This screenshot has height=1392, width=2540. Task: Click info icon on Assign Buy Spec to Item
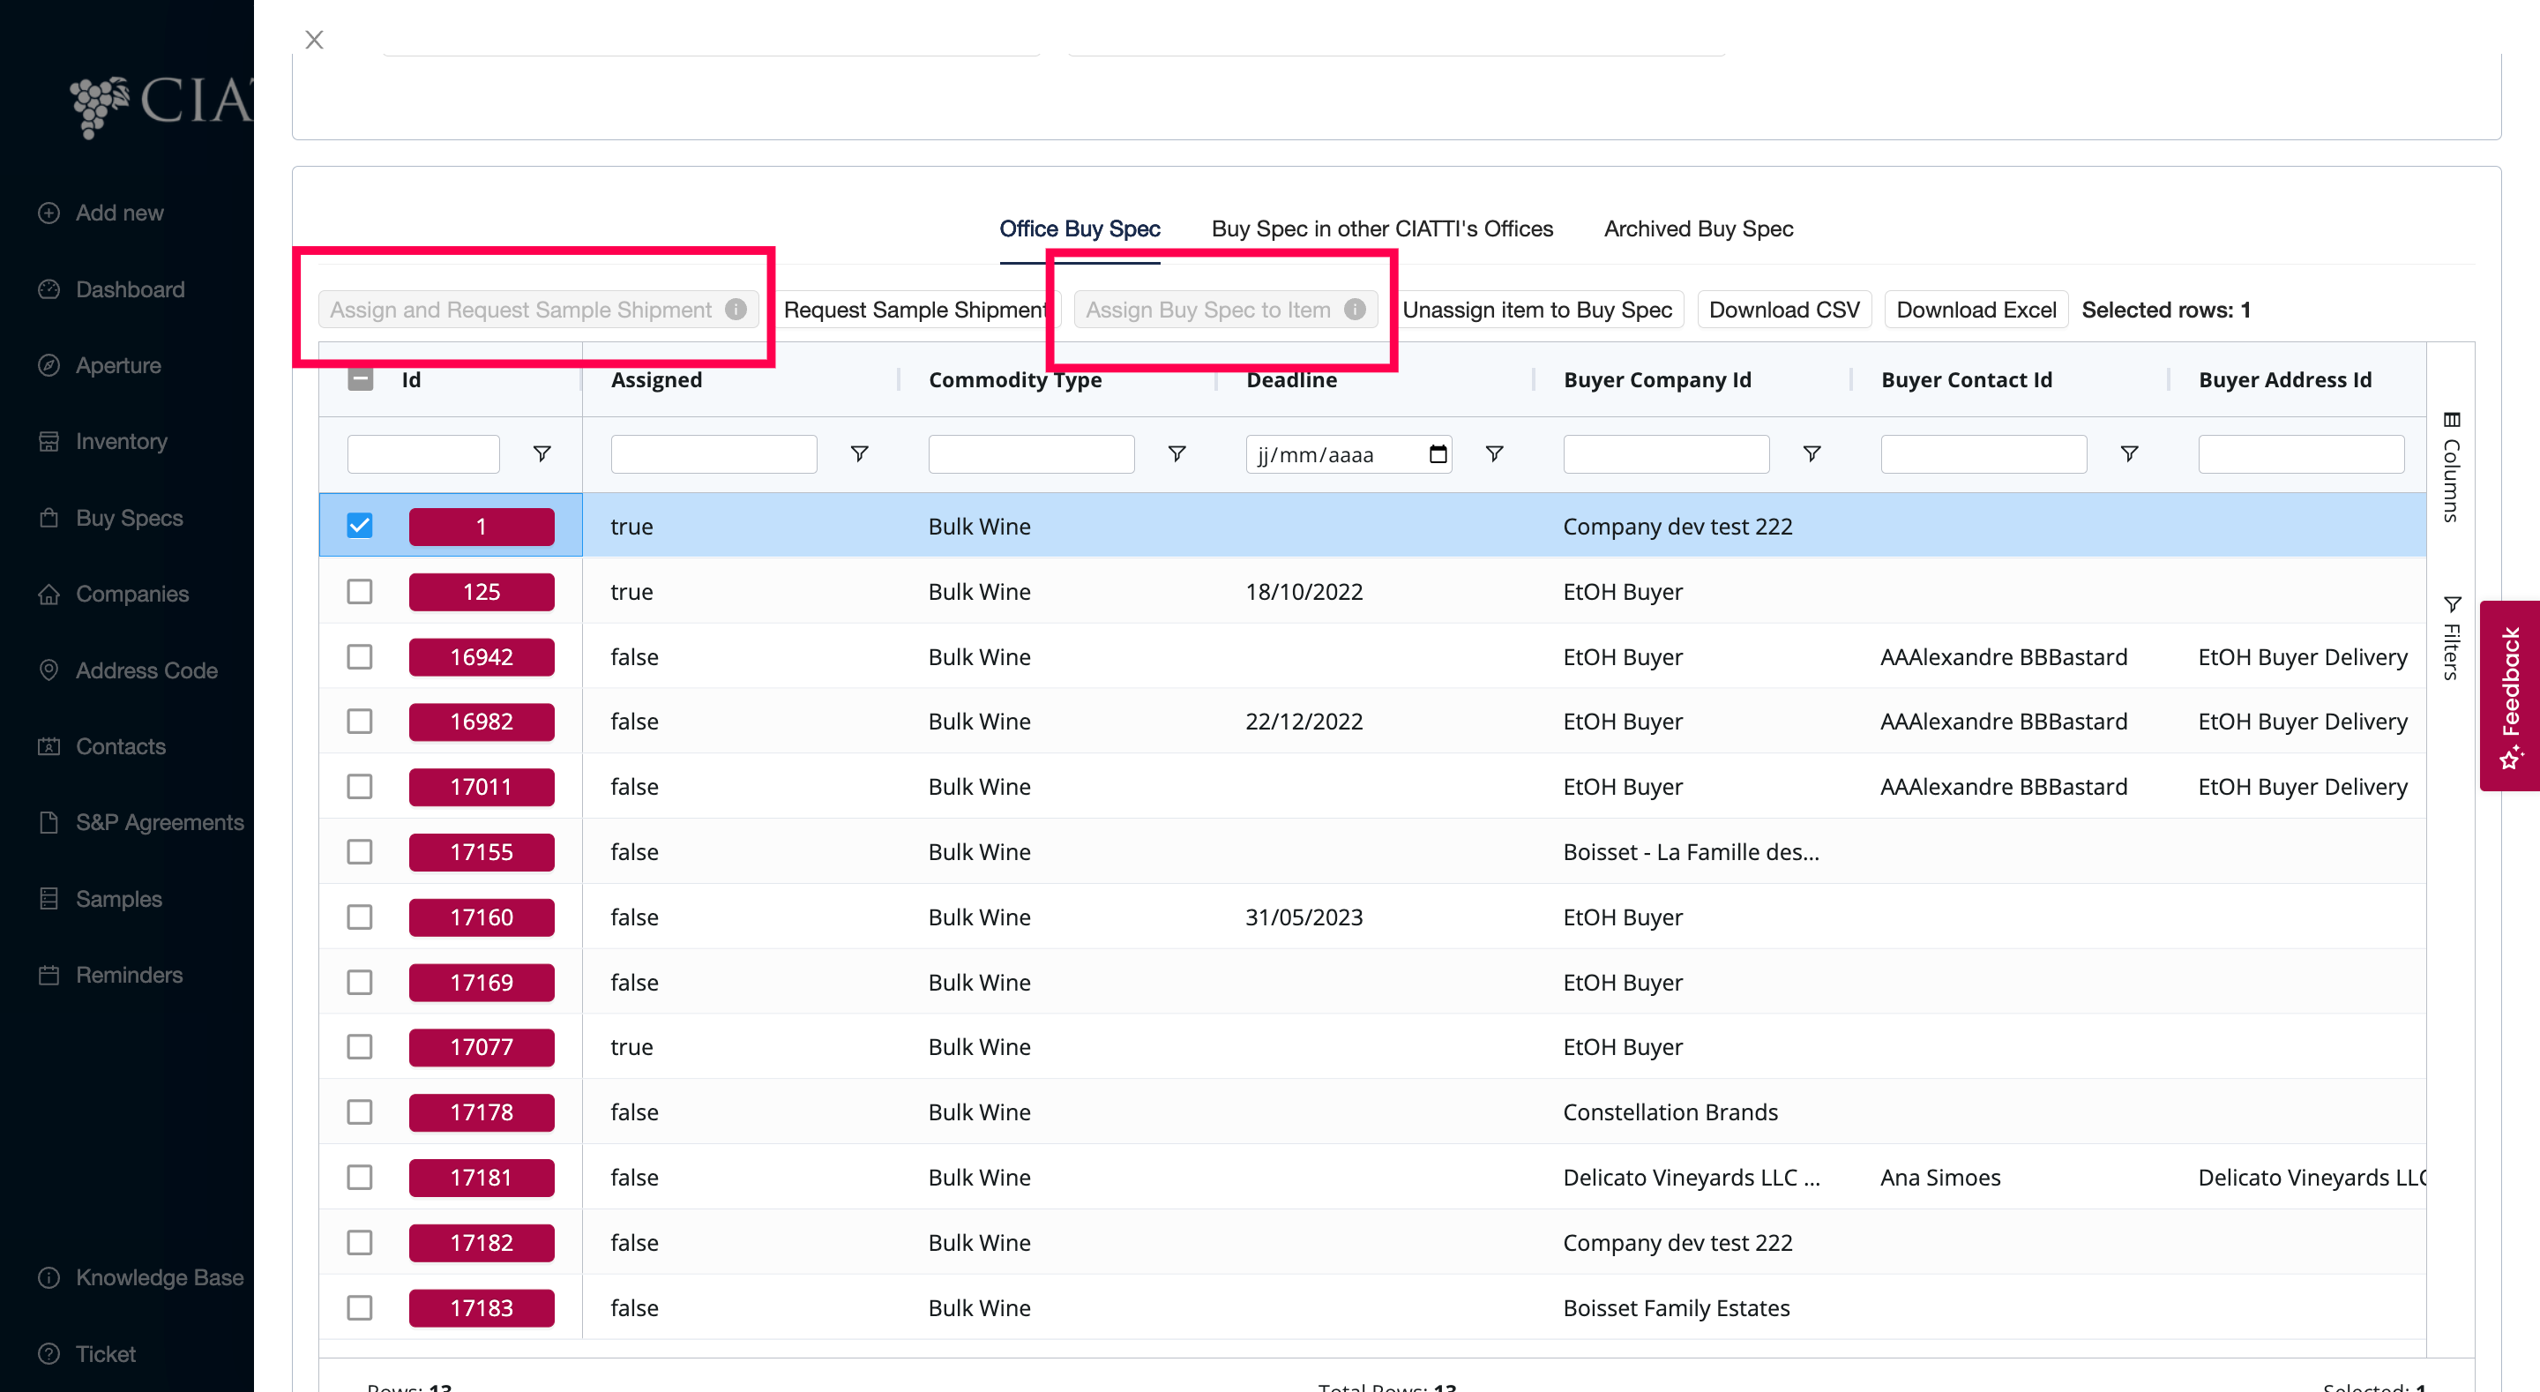(1355, 310)
